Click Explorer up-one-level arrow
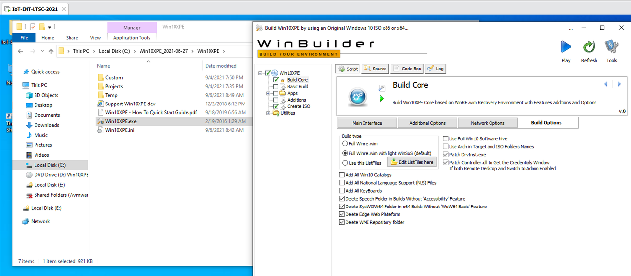 pyautogui.click(x=50, y=51)
